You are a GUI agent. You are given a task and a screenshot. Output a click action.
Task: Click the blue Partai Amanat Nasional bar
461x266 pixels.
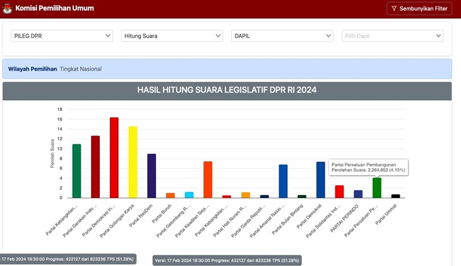click(x=283, y=181)
